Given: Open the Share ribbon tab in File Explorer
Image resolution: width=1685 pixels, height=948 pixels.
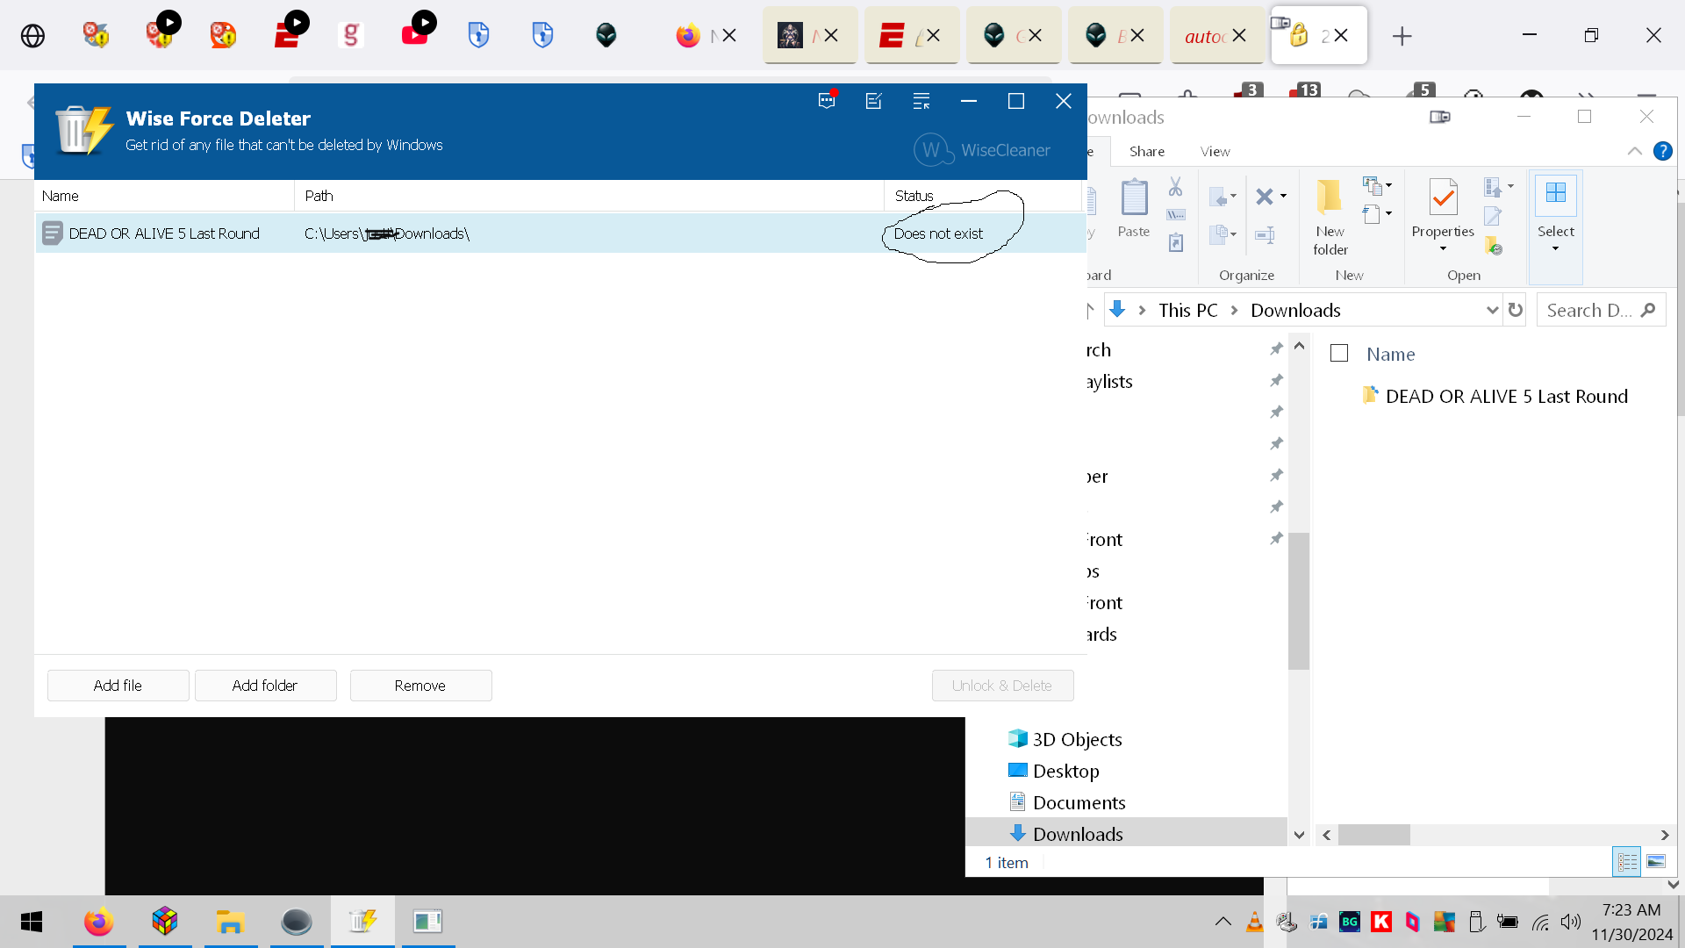Looking at the screenshot, I should pyautogui.click(x=1147, y=151).
